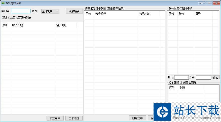221x122 pixels.
Task: Click 帖子地址 header in 需要回复帖子列表
Action: pos(149,14)
